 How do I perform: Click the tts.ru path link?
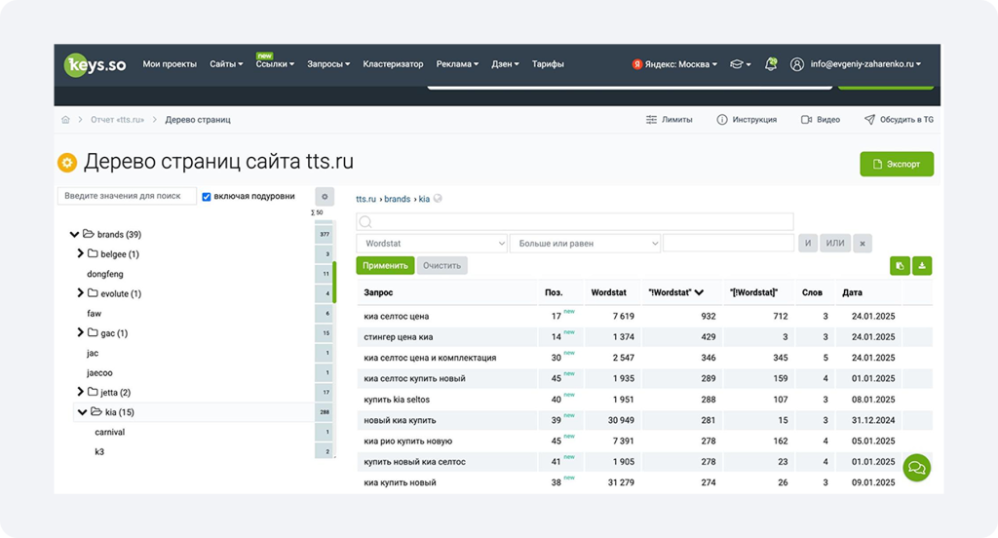[366, 199]
